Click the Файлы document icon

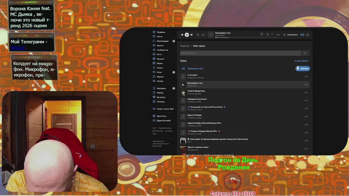click(x=154, y=93)
